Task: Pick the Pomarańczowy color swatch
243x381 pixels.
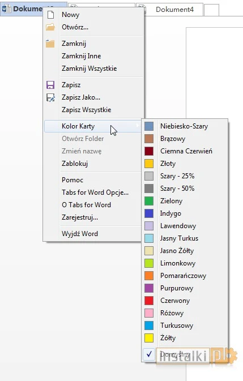Action: coord(149,276)
